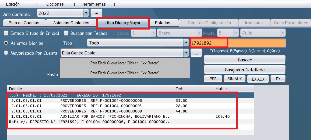Open the Elija Centro Costo dropdown
This screenshot has width=311, height=140.
186,53
